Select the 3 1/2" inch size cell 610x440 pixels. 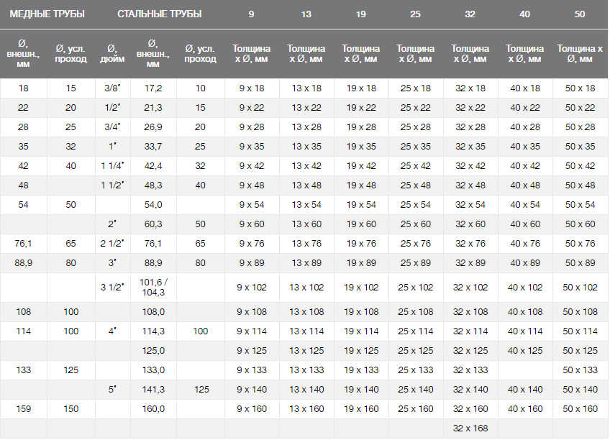click(111, 288)
